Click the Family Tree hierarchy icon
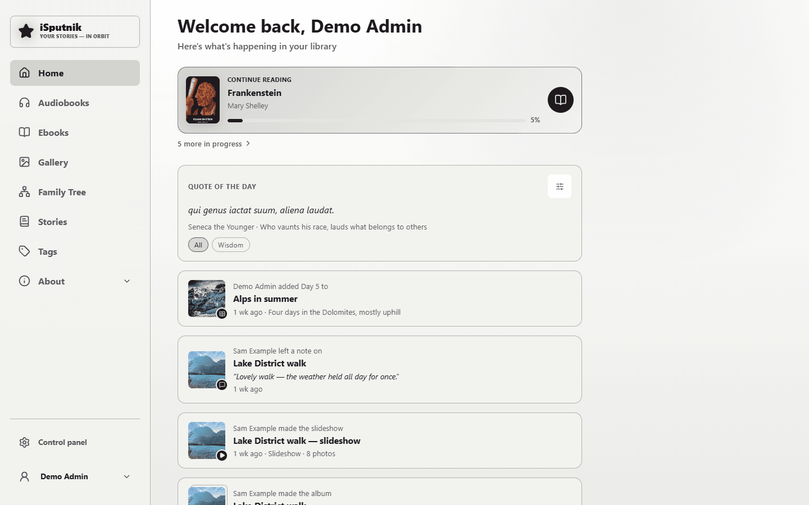Screen dimensions: 809x505 24,192
